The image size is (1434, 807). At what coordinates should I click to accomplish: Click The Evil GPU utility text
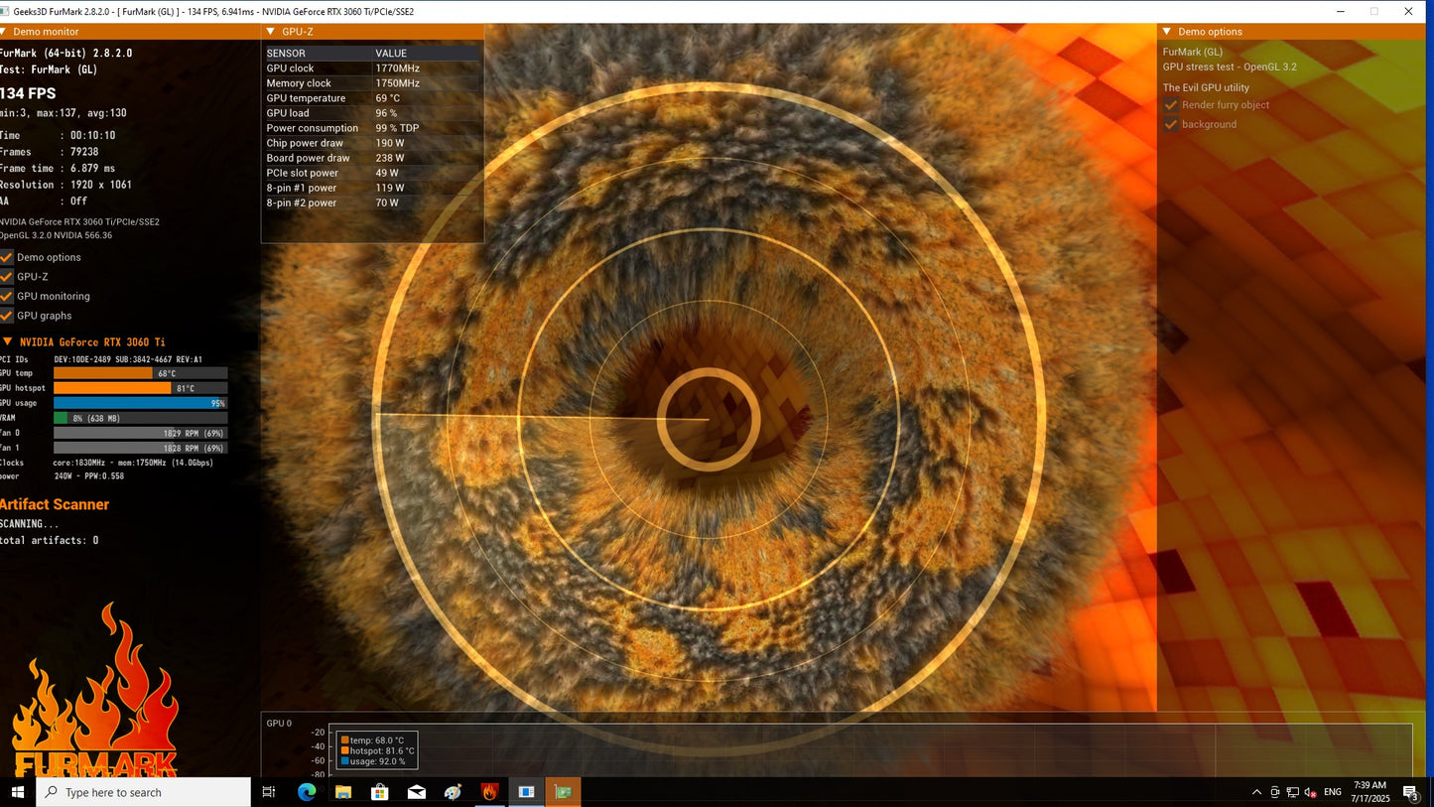1206,87
